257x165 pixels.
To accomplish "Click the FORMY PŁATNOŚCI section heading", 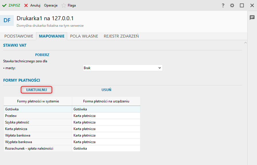I will (22, 80).
